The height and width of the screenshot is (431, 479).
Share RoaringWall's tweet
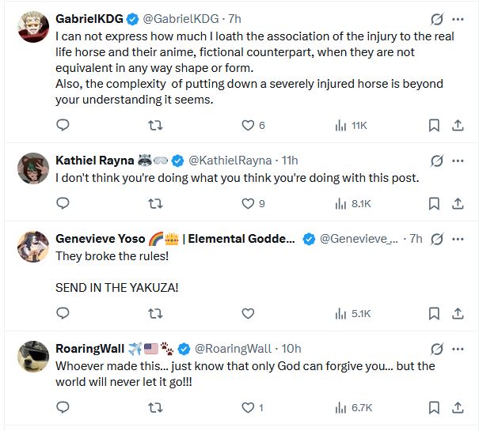pos(458,407)
